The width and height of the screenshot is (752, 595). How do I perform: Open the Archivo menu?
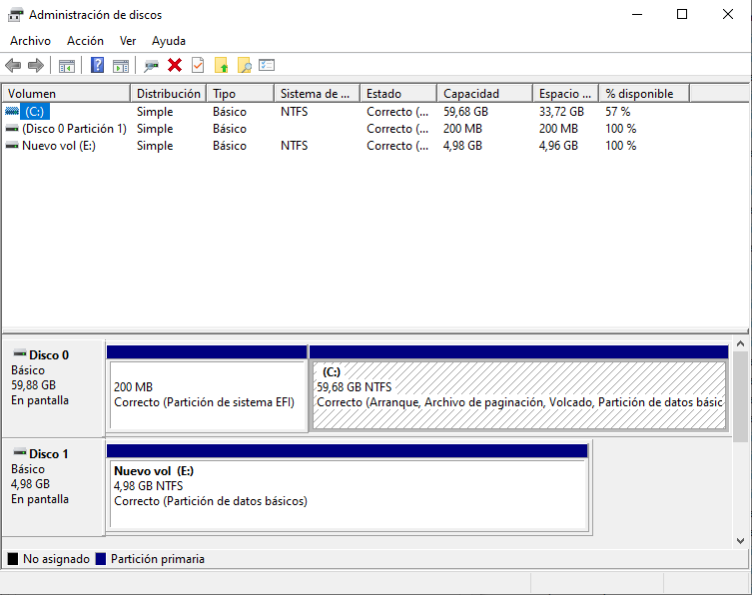coord(30,41)
